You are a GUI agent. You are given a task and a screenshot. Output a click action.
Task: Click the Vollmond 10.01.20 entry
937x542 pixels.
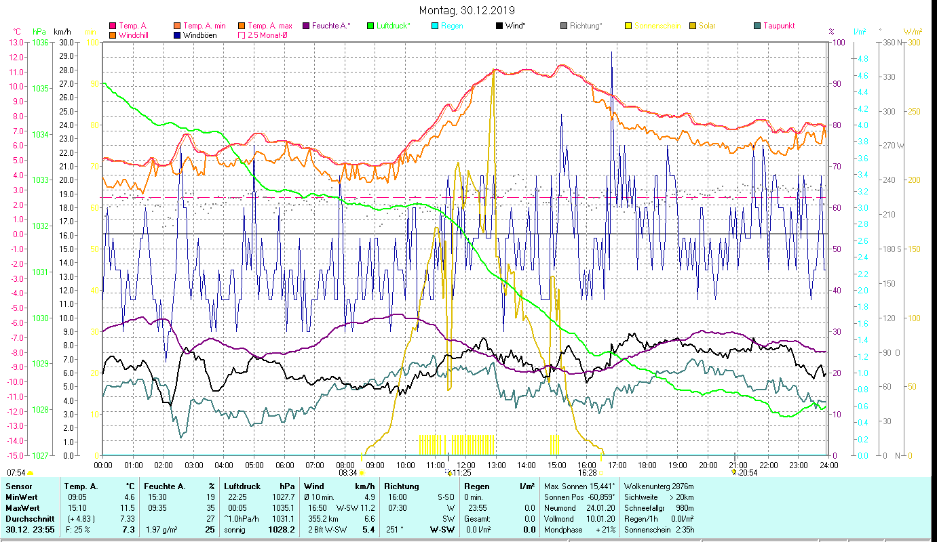click(x=579, y=519)
